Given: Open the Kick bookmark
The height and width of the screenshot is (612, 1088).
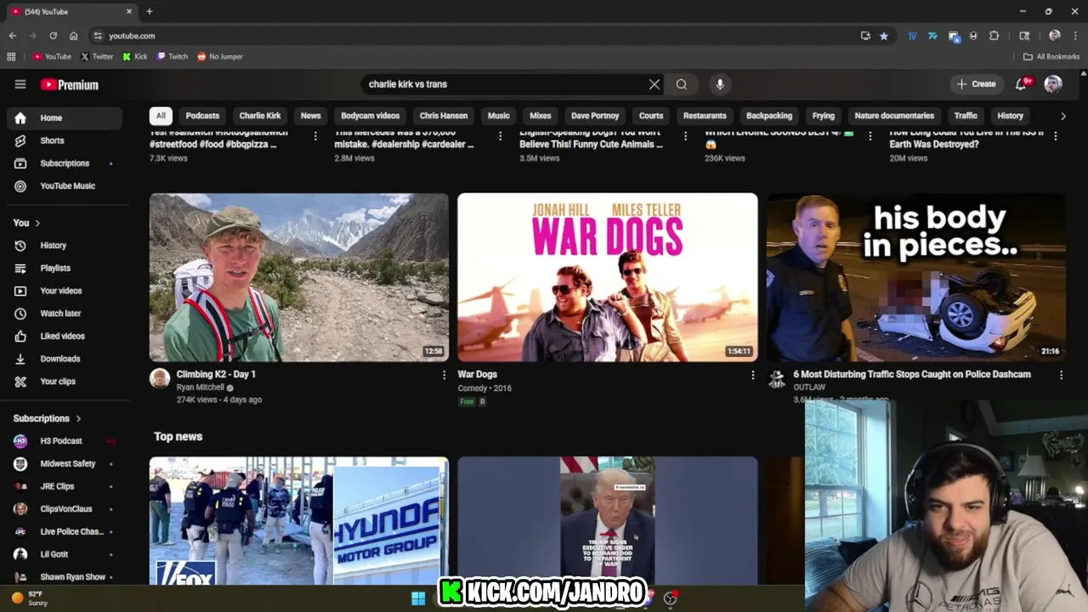Looking at the screenshot, I should click(x=135, y=57).
